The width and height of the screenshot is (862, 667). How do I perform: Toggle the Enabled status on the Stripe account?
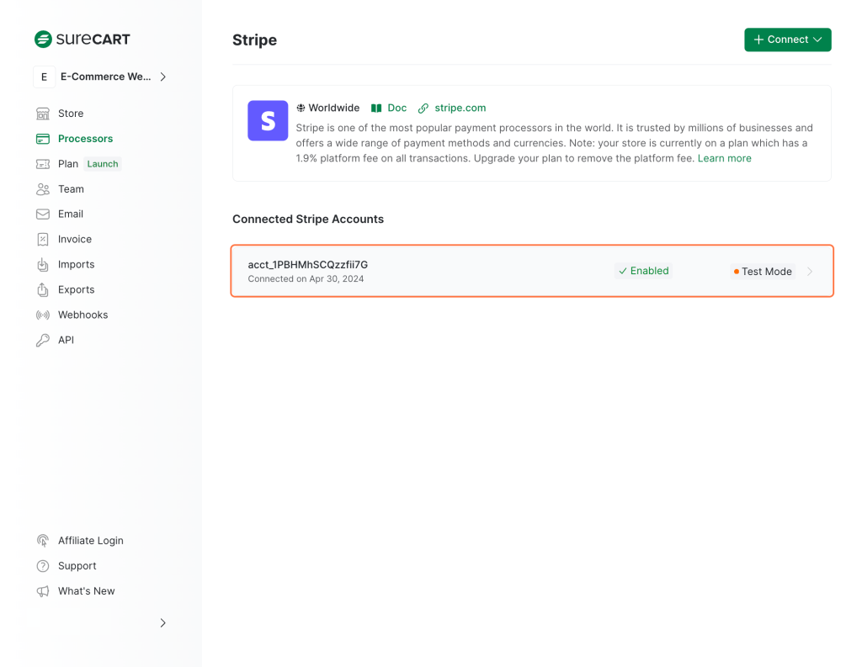point(643,270)
